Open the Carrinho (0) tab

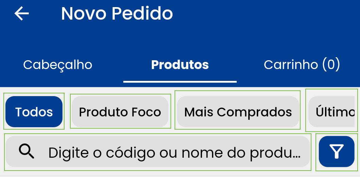coord(302,65)
